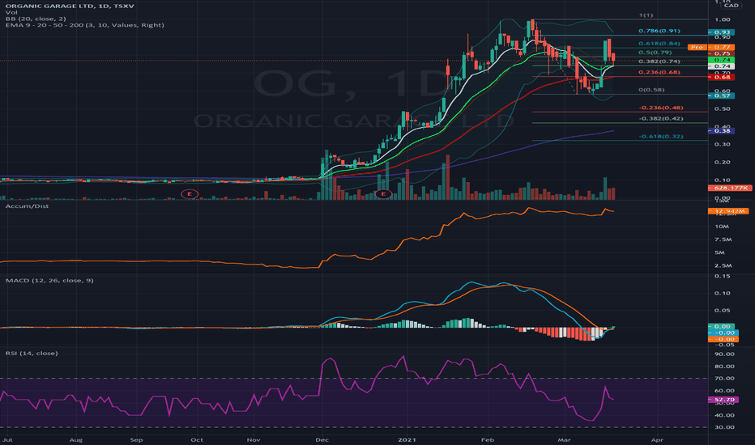Open the BB (20, close, 2) indicator legend

[36, 19]
